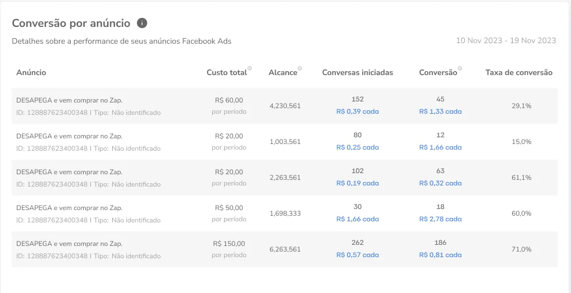Select the R$ 0,19 cada link
This screenshot has width=571, height=293.
point(358,183)
